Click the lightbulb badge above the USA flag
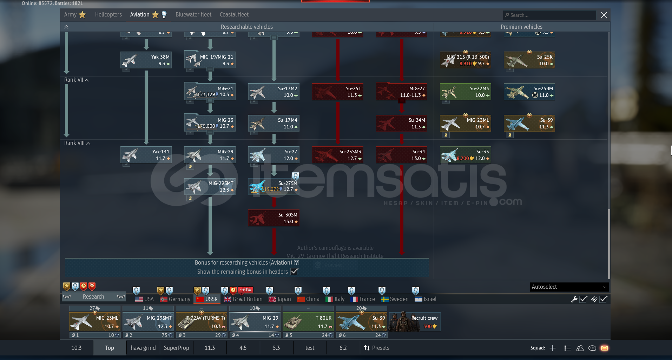The image size is (672, 360). 136,291
